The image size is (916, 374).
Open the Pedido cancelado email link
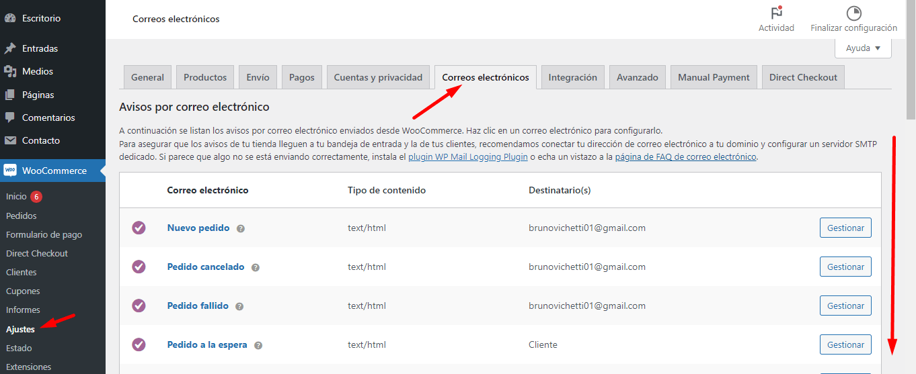206,267
